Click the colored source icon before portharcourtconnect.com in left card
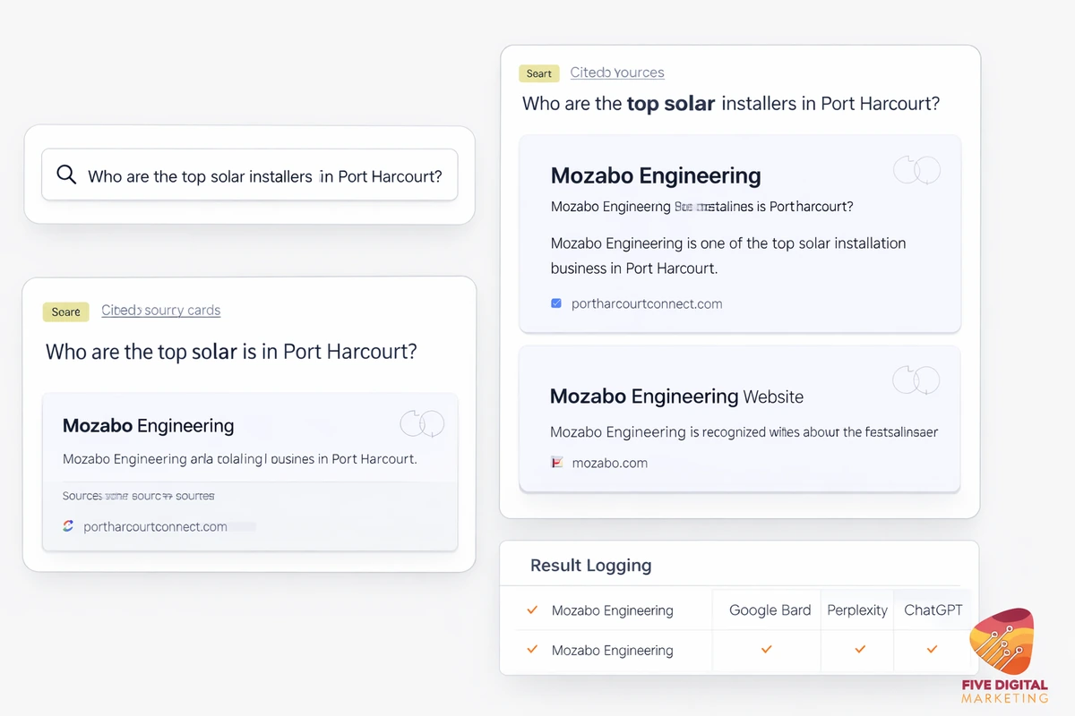This screenshot has height=716, width=1075. 68,526
